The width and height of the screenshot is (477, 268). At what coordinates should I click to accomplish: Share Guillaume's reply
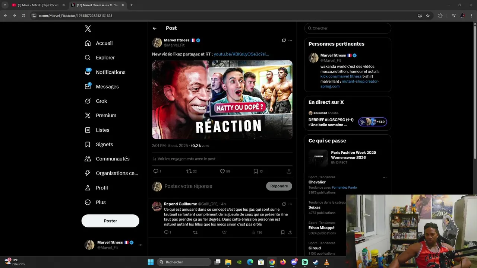click(x=290, y=232)
